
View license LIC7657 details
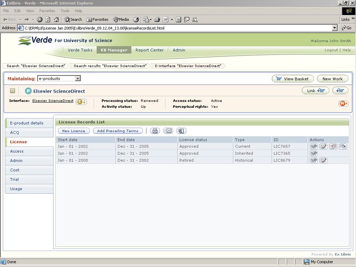(x=314, y=146)
